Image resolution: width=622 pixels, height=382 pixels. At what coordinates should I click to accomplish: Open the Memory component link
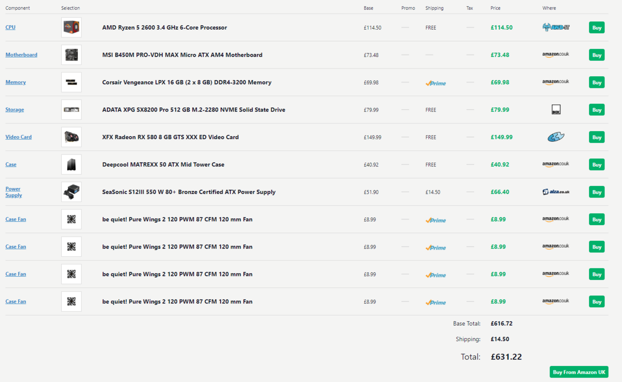click(16, 83)
